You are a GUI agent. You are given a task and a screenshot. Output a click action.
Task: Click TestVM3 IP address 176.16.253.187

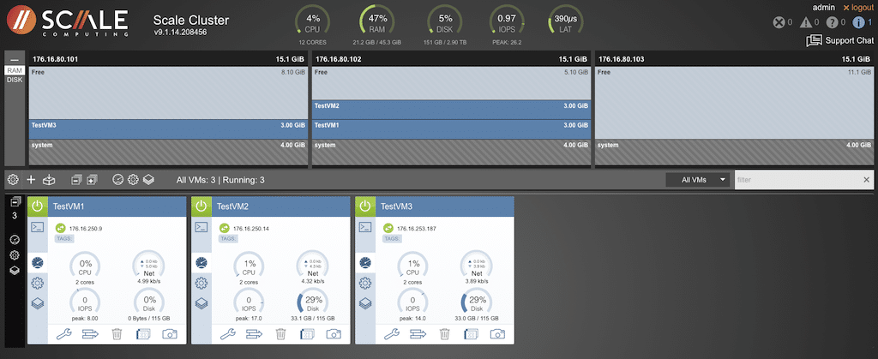(x=417, y=228)
